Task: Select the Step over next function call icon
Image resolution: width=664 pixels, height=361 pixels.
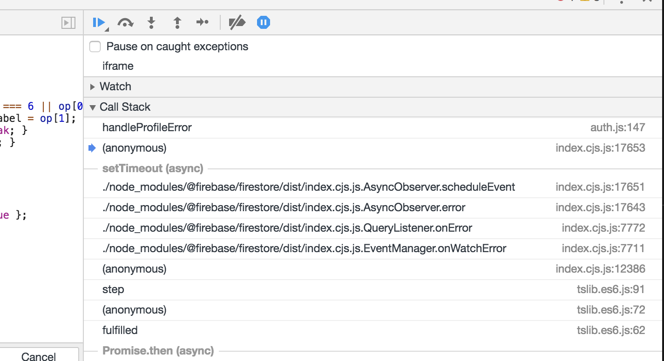Action: 125,22
